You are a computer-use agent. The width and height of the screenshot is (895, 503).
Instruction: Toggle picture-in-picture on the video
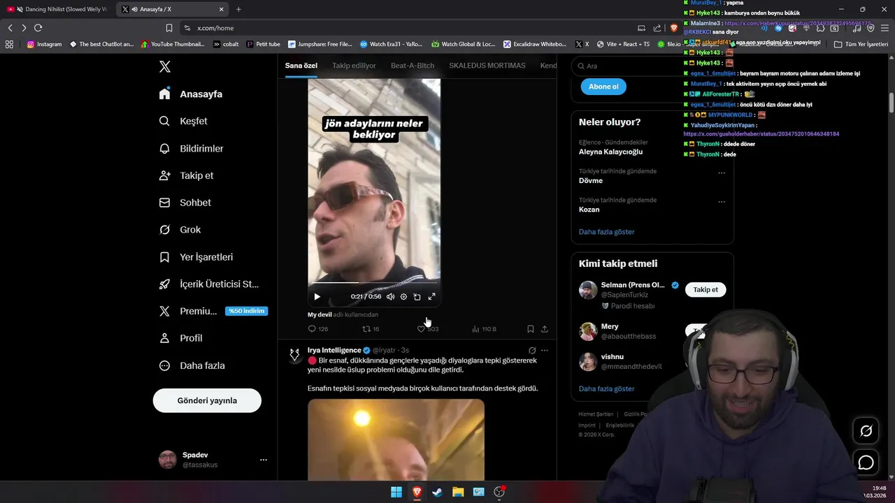point(417,297)
